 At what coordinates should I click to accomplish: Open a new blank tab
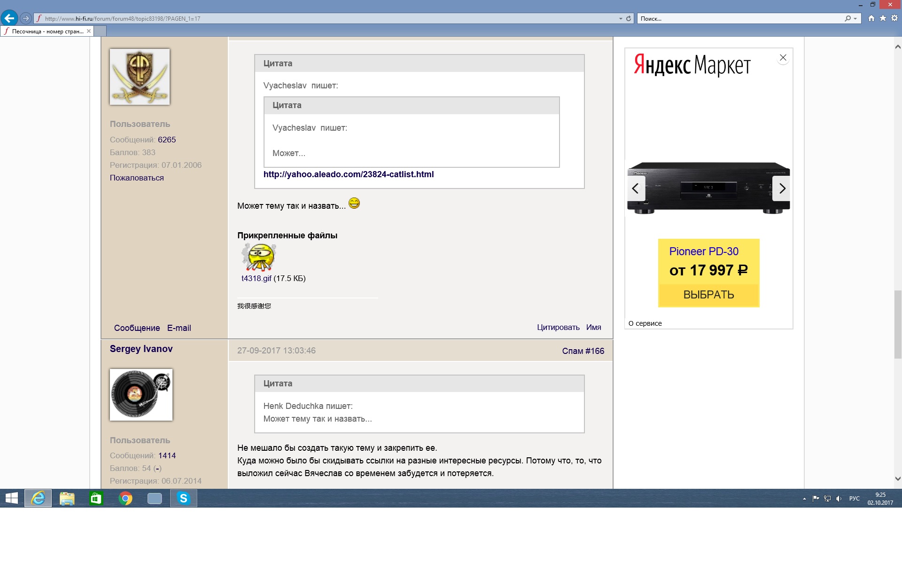(x=100, y=31)
